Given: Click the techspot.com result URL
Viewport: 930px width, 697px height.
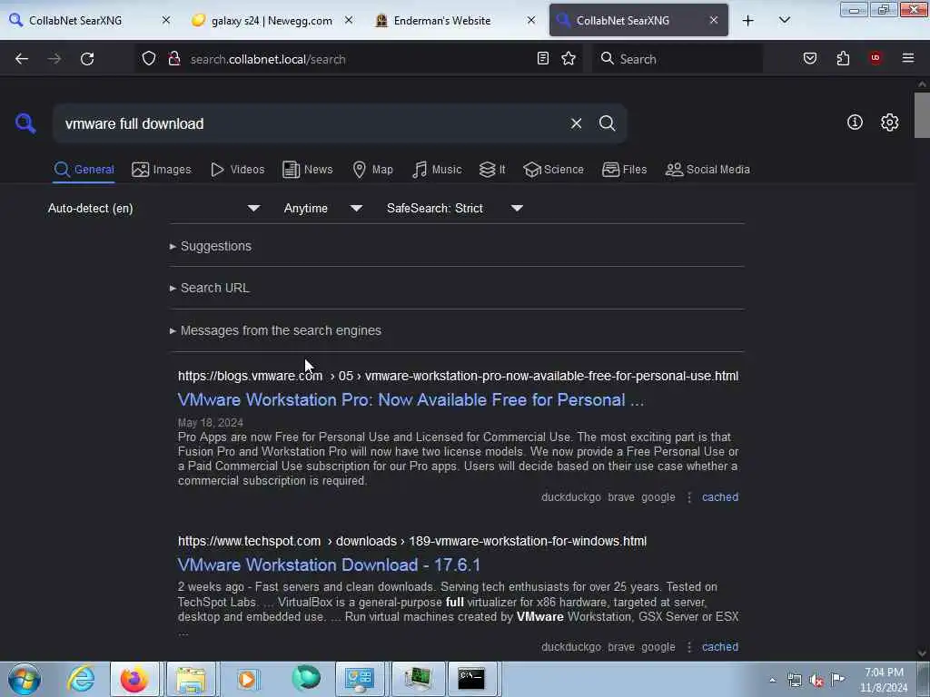Looking at the screenshot, I should (412, 541).
